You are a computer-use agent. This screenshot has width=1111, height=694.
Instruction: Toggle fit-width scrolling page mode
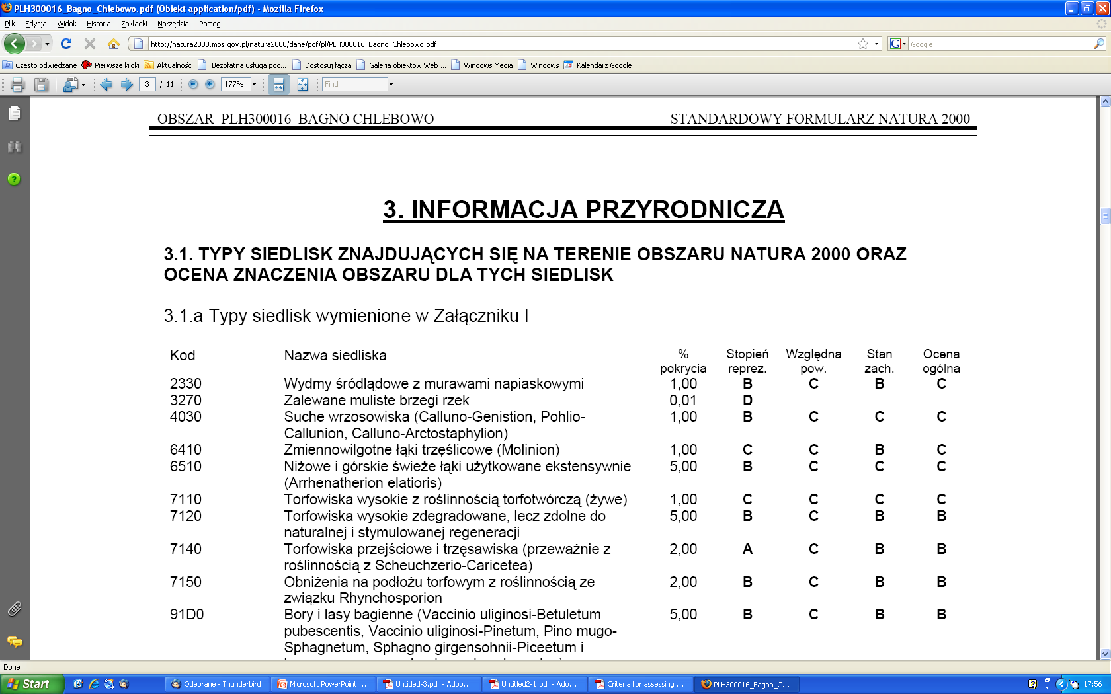278,85
